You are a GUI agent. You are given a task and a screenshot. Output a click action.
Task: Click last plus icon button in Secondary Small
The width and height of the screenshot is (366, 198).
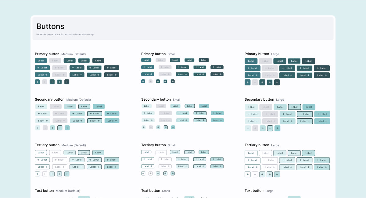[173, 127]
